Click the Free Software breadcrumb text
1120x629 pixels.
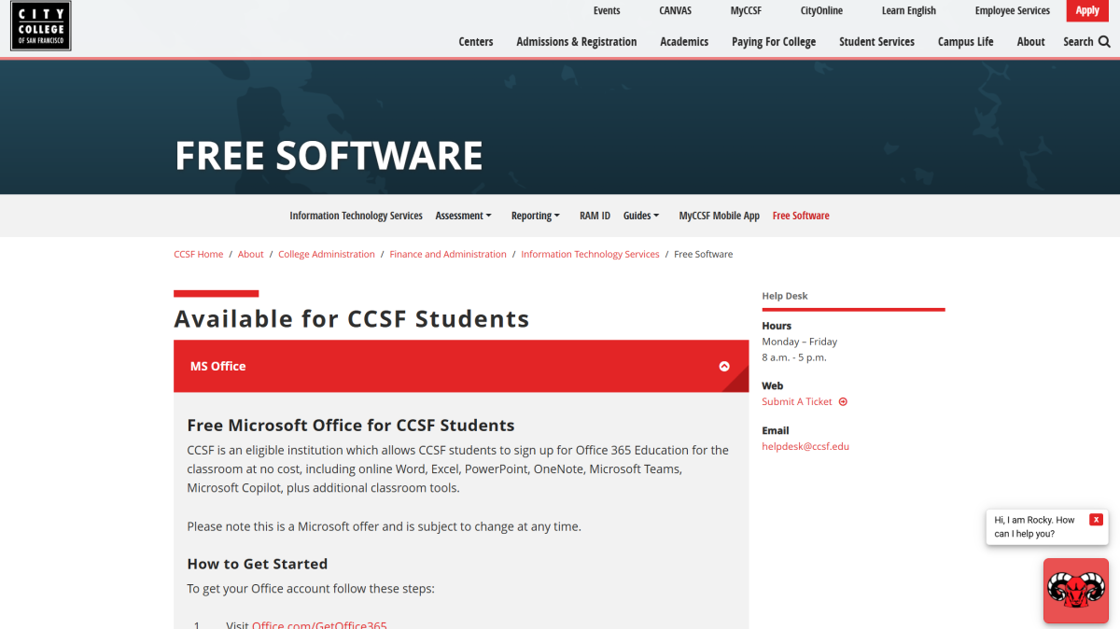(704, 254)
